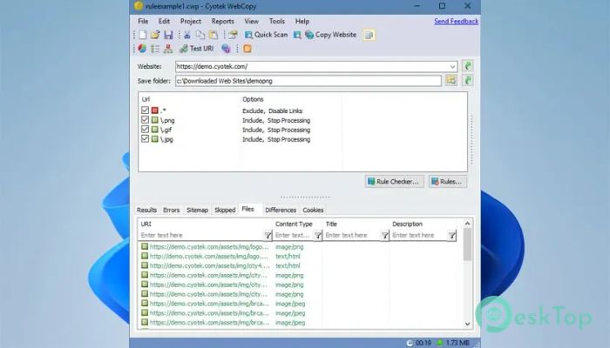This screenshot has height=348, width=610.
Task: Click the Title filter text box
Action: [x=352, y=236]
